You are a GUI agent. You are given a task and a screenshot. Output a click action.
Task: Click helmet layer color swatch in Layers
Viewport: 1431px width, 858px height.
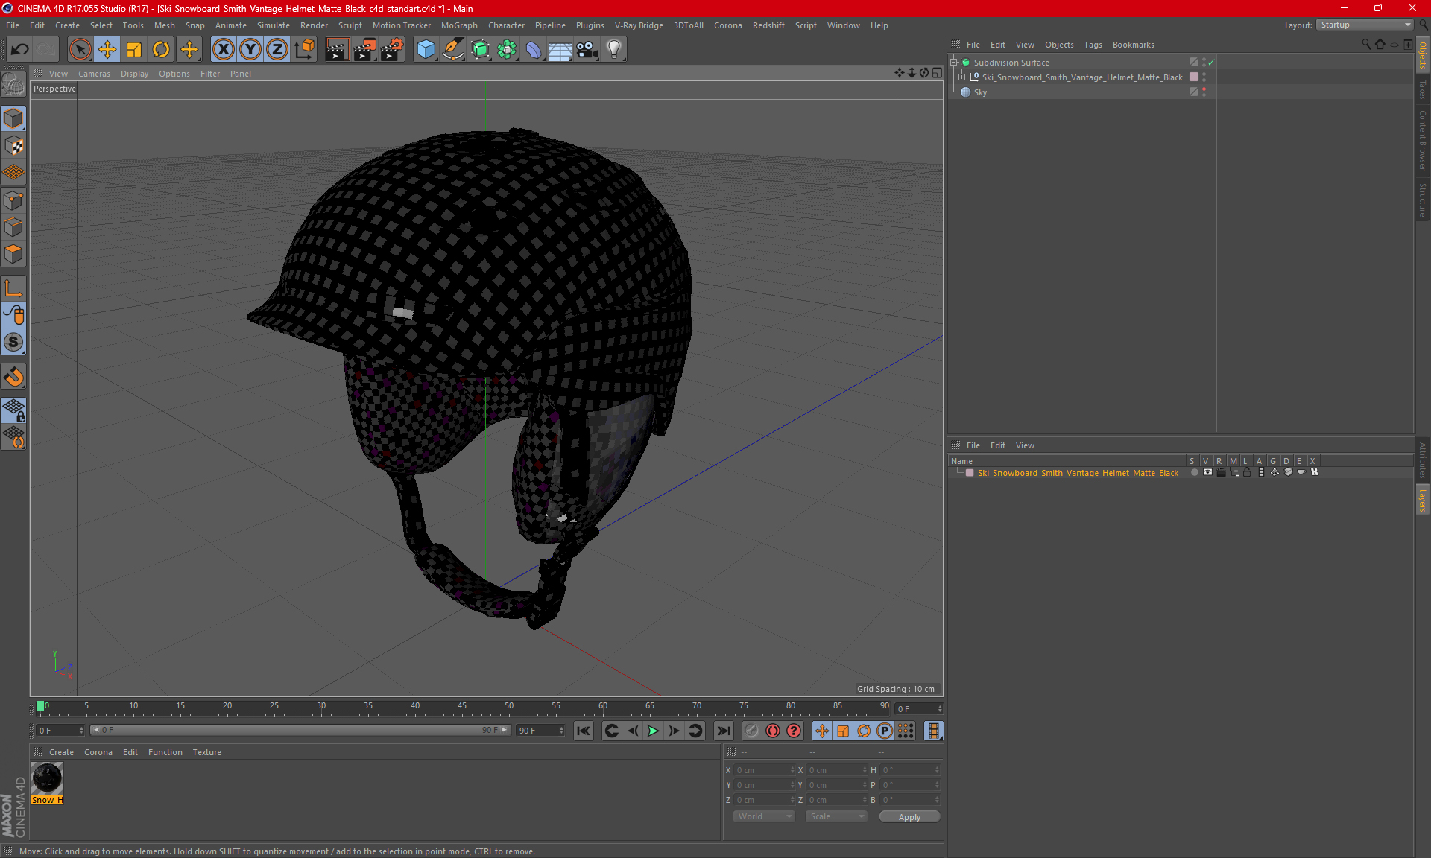970,473
